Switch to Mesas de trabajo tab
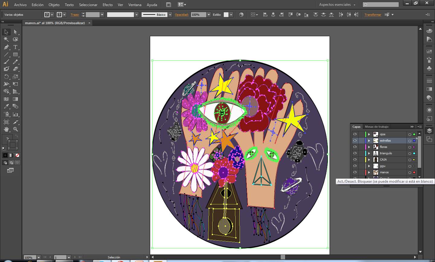The width and height of the screenshot is (435, 262). point(376,127)
